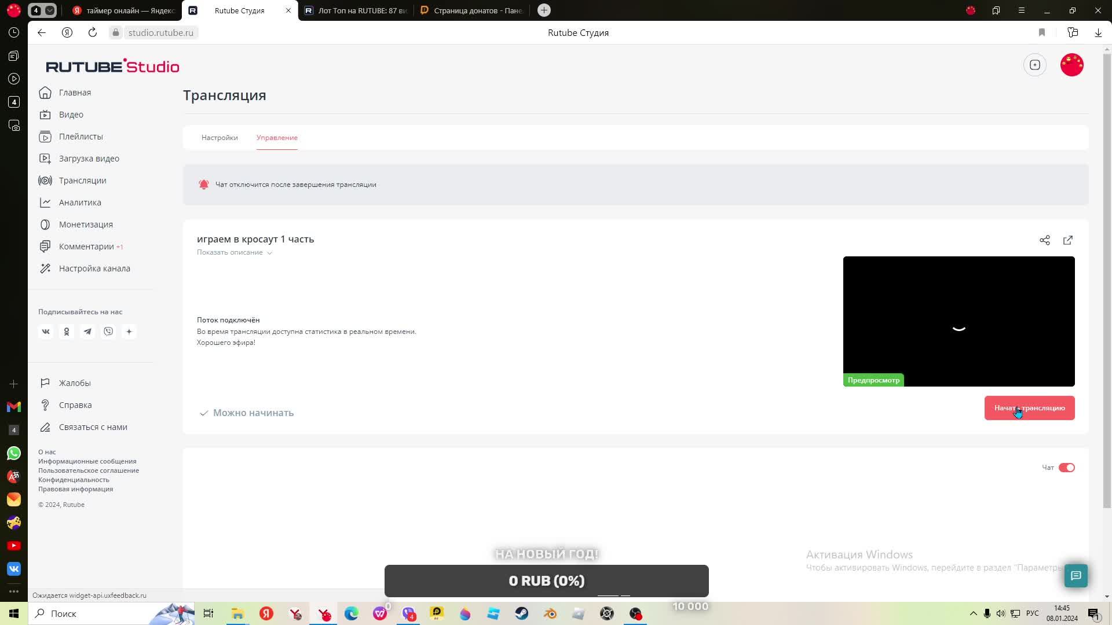Open the VK social link icon
This screenshot has width=1112, height=625.
46,332
